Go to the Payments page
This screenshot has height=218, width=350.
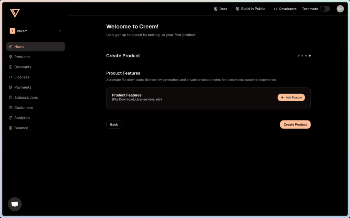click(23, 87)
